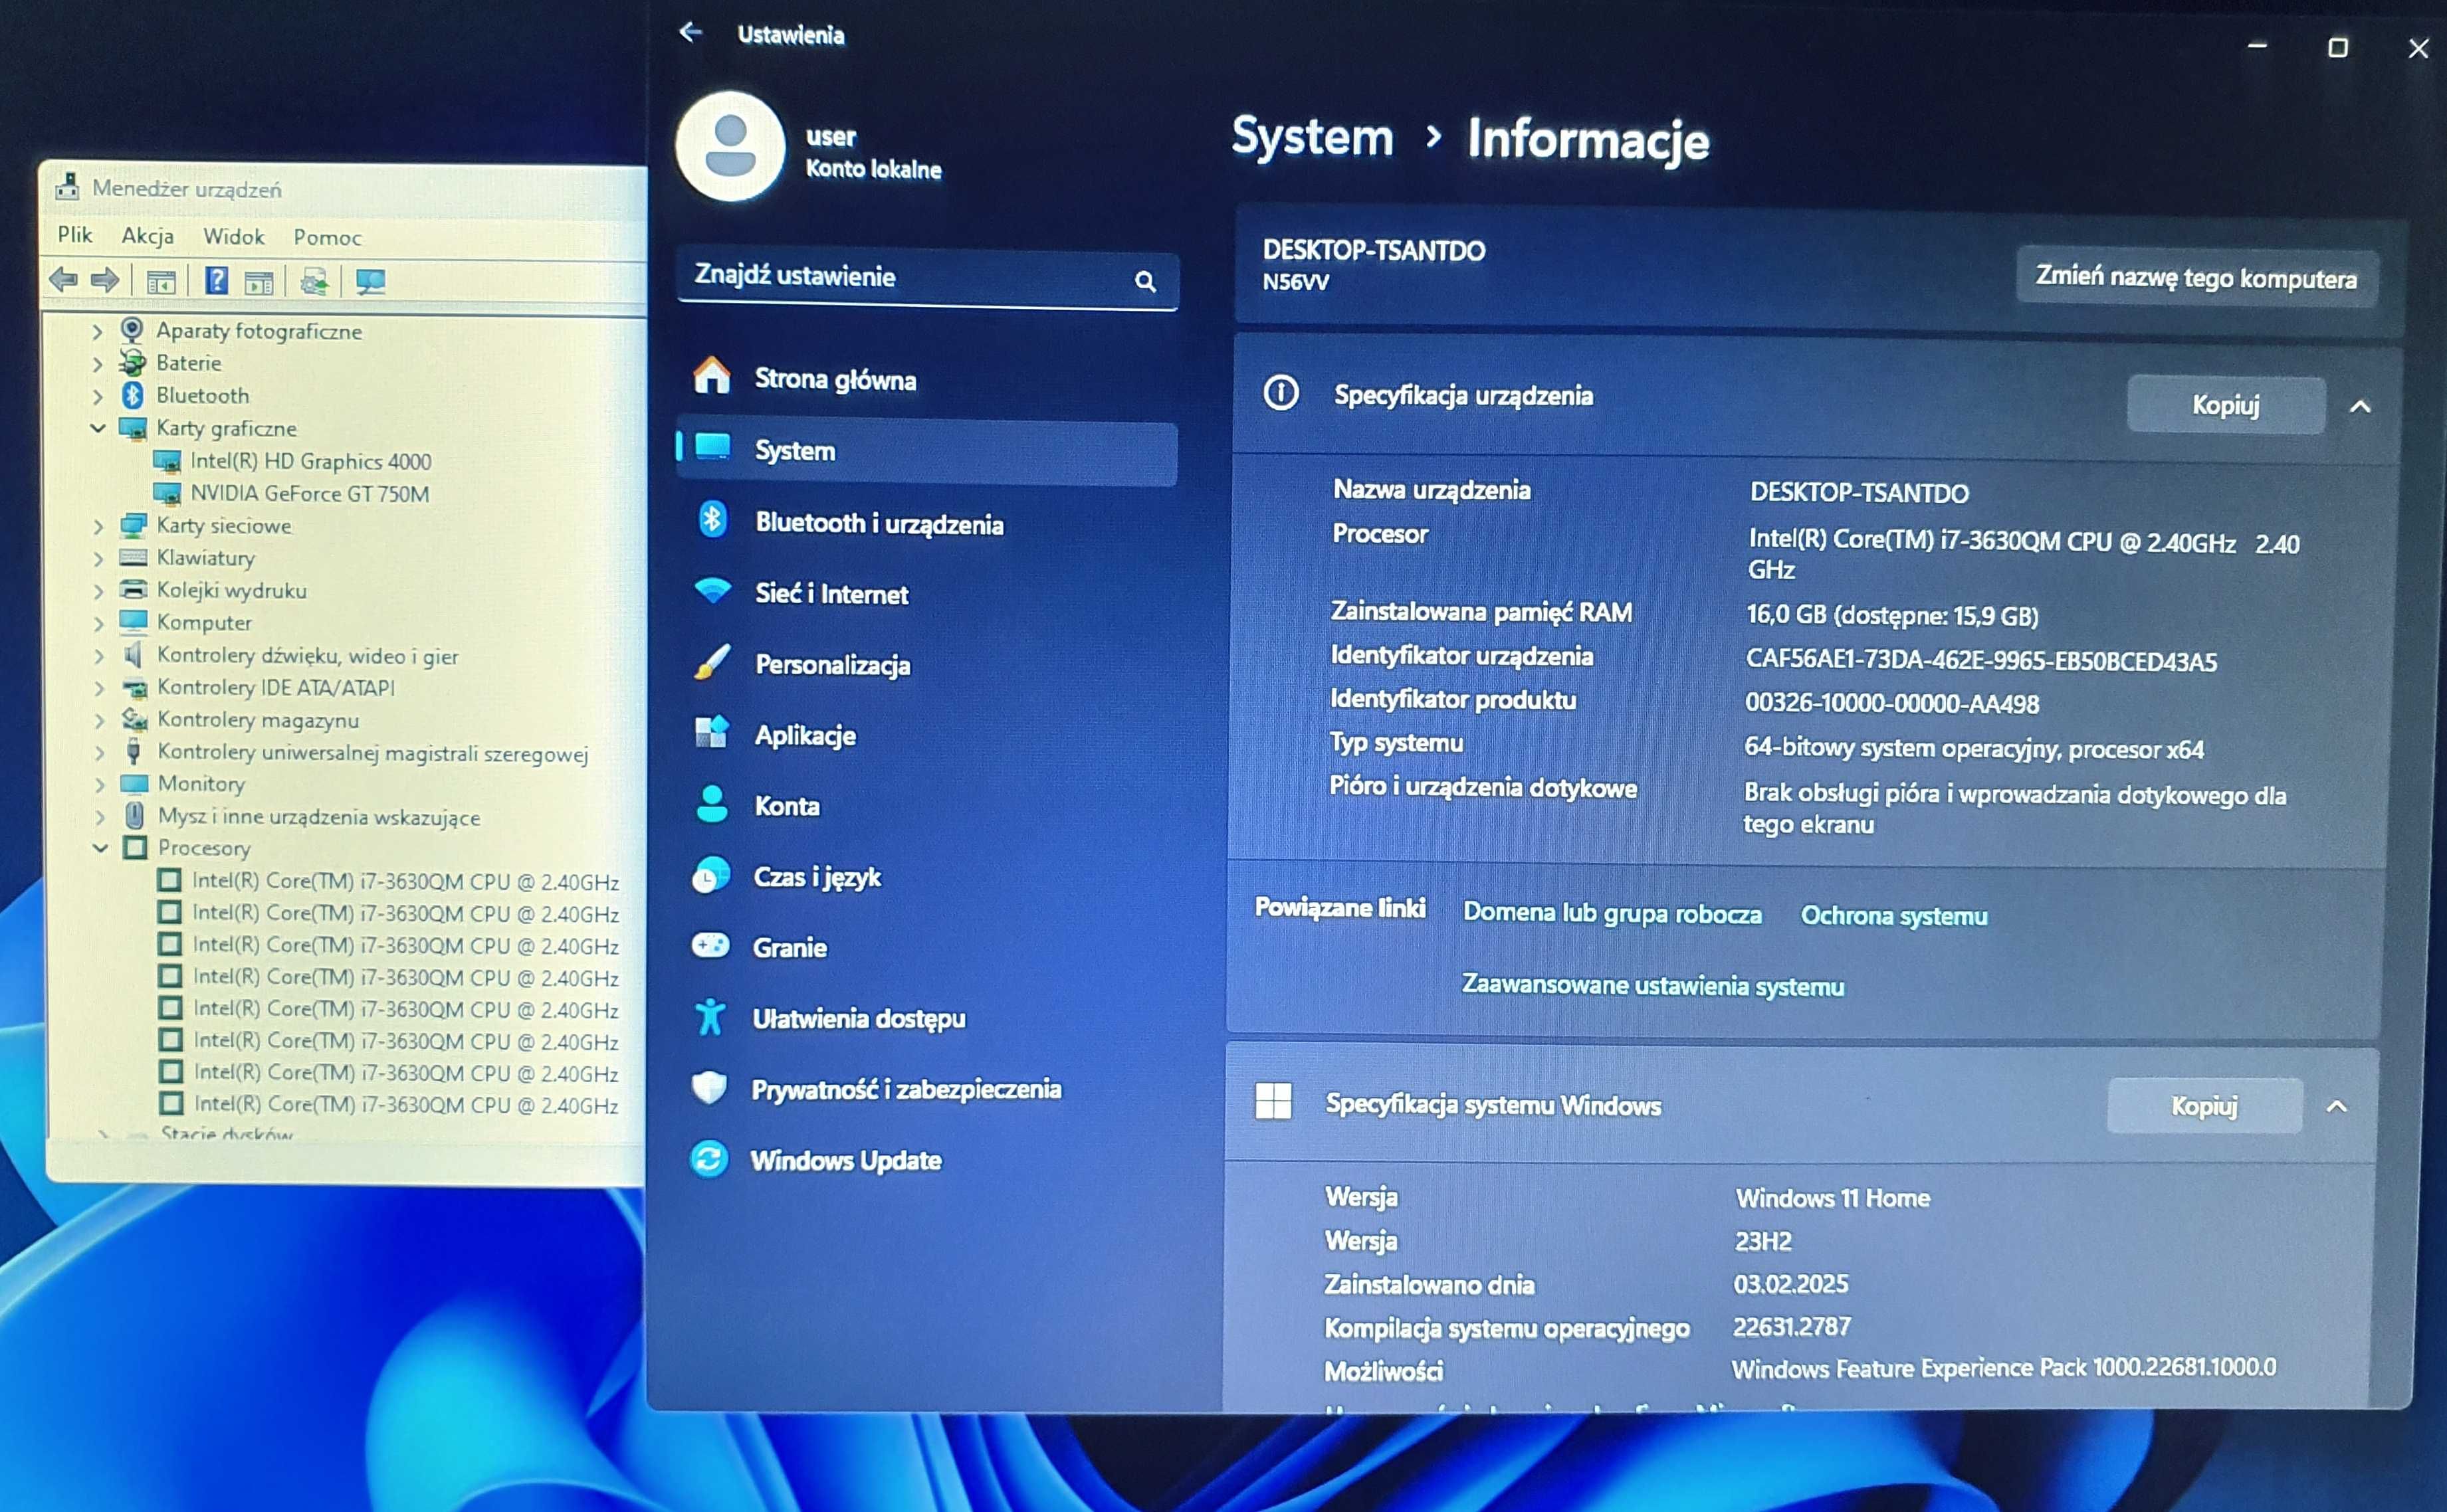The height and width of the screenshot is (1512, 2447).
Task: Expand the Karty sieciowe node
Action: coord(98,526)
